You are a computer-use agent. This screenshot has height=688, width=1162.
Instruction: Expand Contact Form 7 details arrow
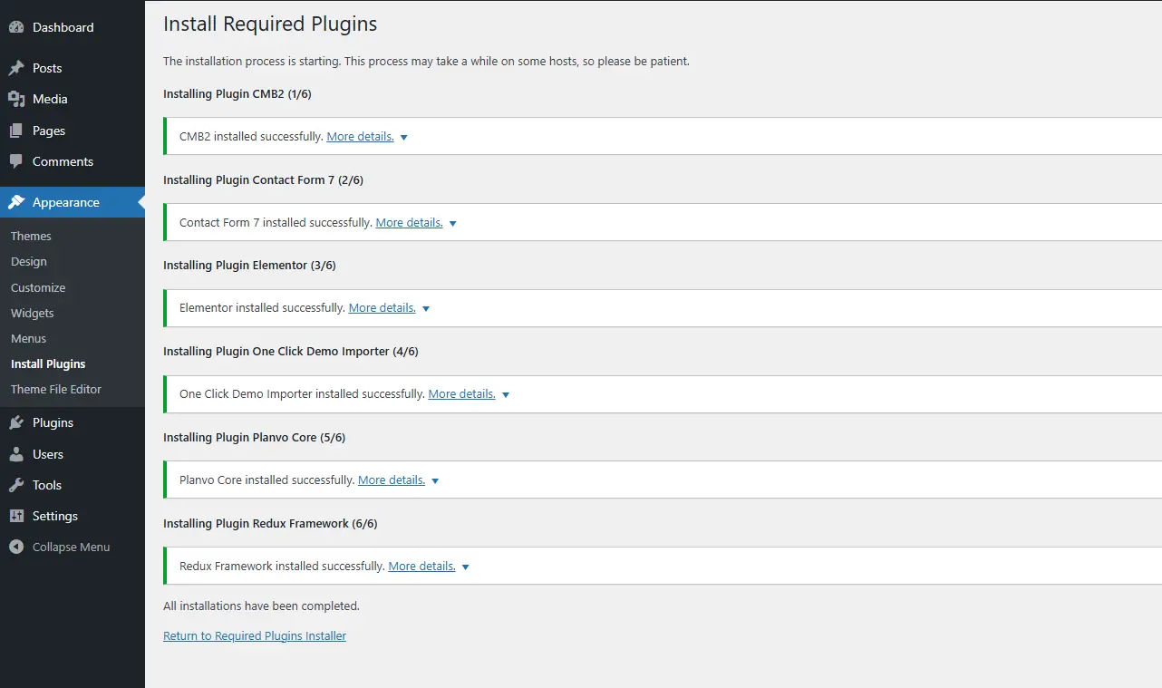point(453,223)
